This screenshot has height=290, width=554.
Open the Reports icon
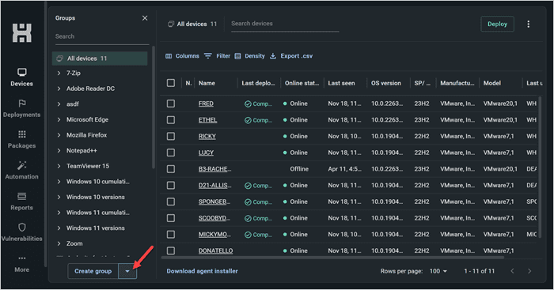tap(22, 196)
